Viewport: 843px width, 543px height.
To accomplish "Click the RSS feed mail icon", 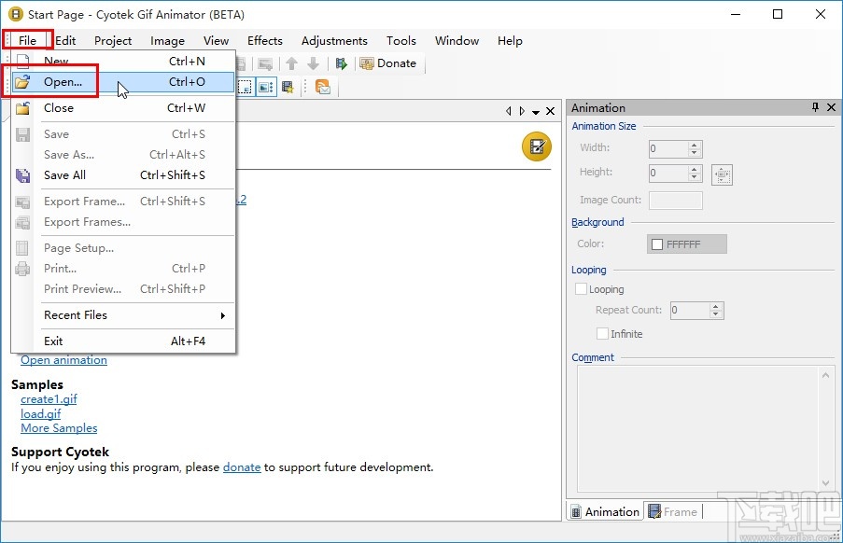I will (323, 87).
